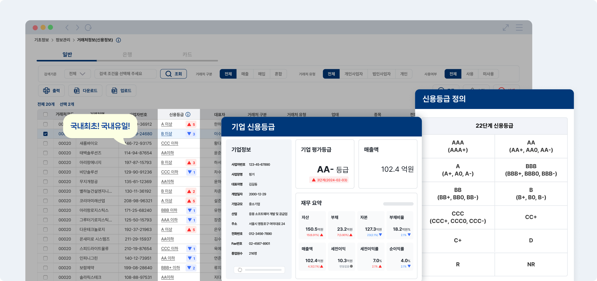Click the blue down indicator in the BBB+ 이하 row
Image resolution: width=597 pixels, height=281 pixels.
coord(191,268)
